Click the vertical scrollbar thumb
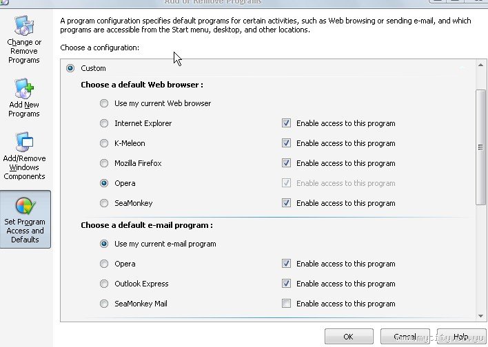This screenshot has height=347, width=488. (x=480, y=147)
